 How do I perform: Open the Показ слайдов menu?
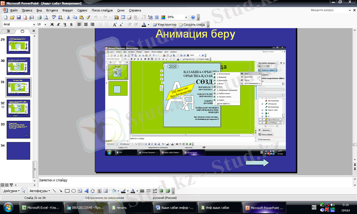pyautogui.click(x=103, y=9)
